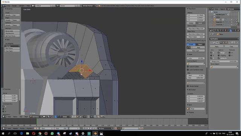The image size is (241, 136).
Task: Open the Global transform orientation dropdown
Action: click(67, 117)
